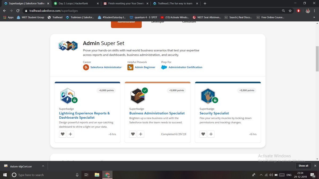Open the MIET Student Group bookmark

(x=30, y=17)
